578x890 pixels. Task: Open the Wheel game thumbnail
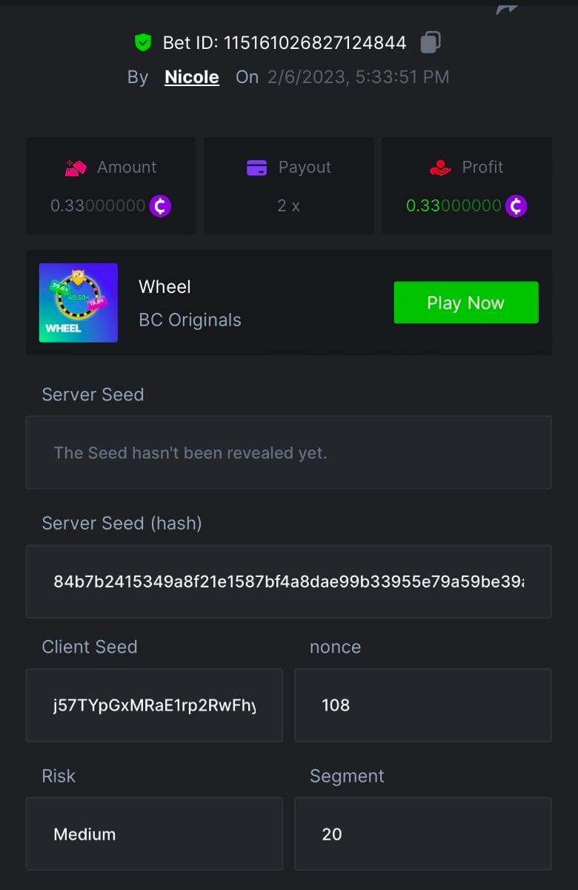tap(79, 303)
